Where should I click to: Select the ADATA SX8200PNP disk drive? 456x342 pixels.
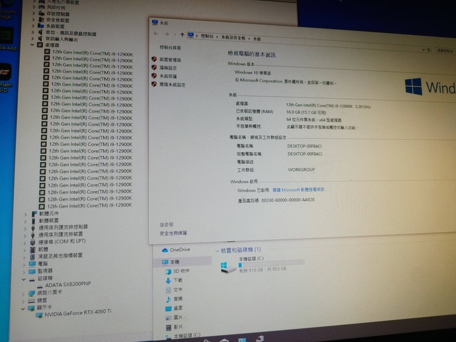tap(68, 285)
